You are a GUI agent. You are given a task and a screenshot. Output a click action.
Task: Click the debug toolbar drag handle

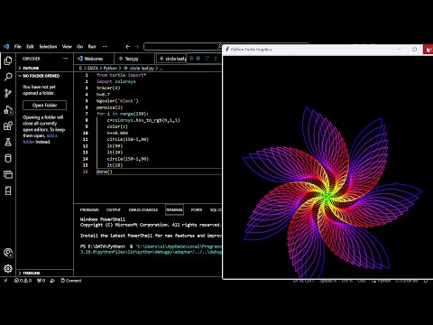191,59
